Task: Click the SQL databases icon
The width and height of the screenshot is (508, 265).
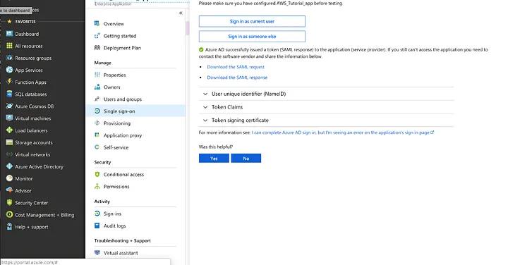Action: click(9, 94)
